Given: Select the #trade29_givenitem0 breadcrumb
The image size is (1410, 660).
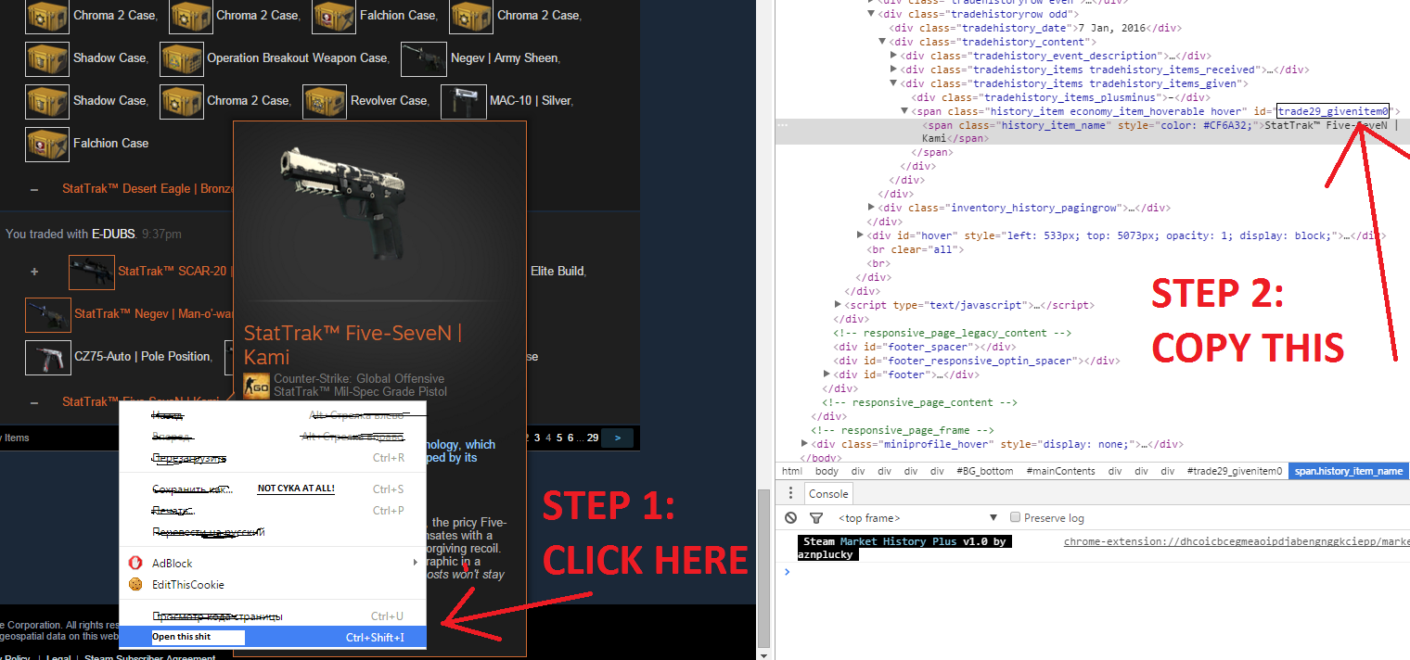Looking at the screenshot, I should (1234, 471).
